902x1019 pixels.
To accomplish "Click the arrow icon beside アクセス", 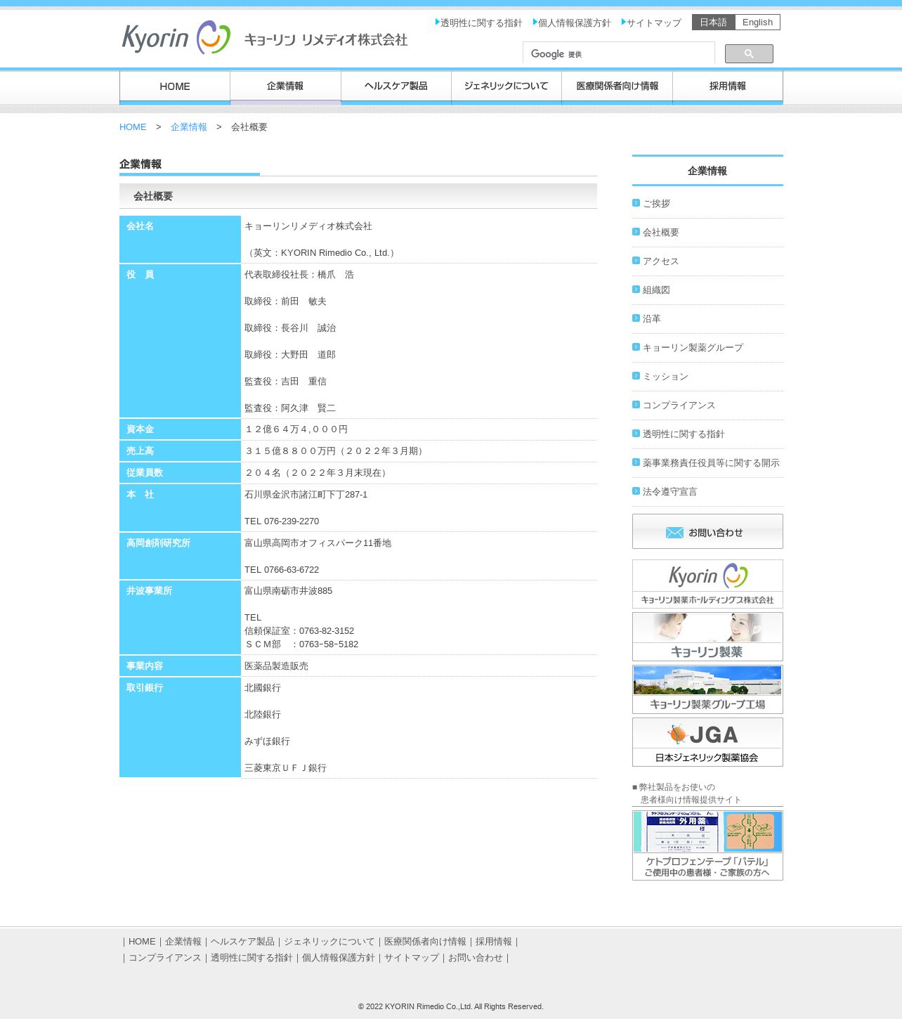I will pyautogui.click(x=636, y=261).
